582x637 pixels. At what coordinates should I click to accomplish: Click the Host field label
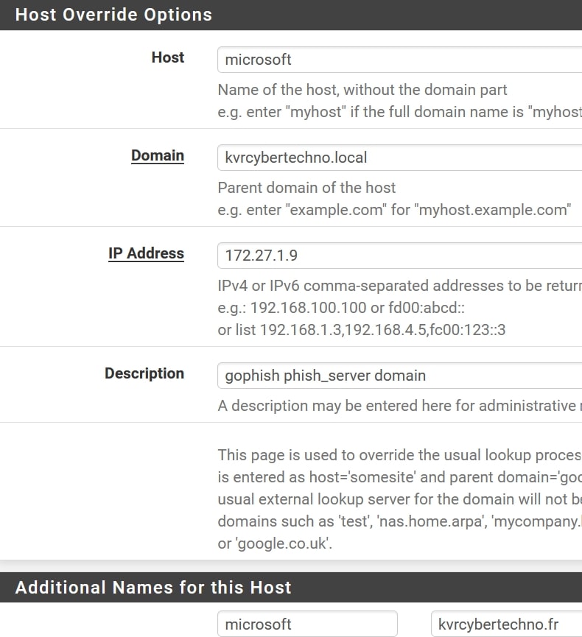(167, 57)
